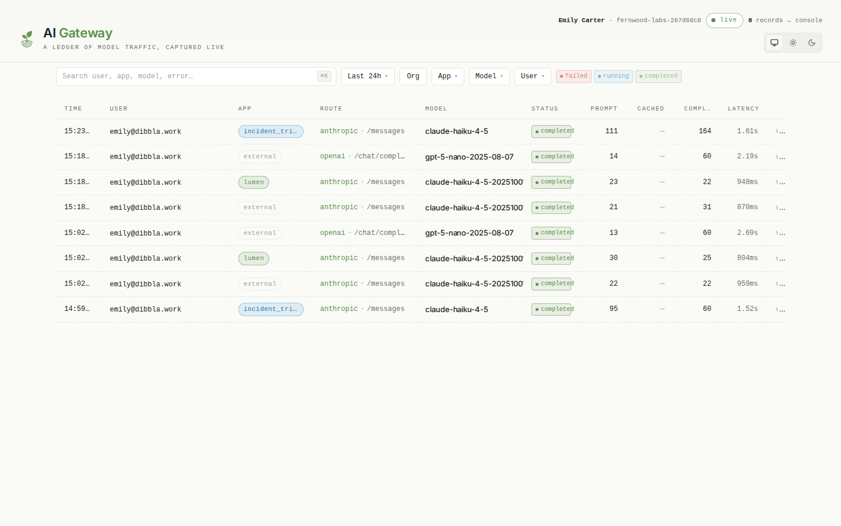Click the MODEL column header
Viewport: 841px width, 526px height.
tap(436, 109)
